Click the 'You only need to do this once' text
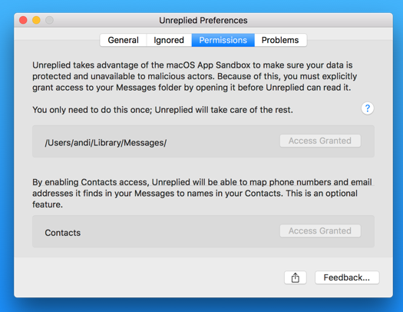 [163, 110]
